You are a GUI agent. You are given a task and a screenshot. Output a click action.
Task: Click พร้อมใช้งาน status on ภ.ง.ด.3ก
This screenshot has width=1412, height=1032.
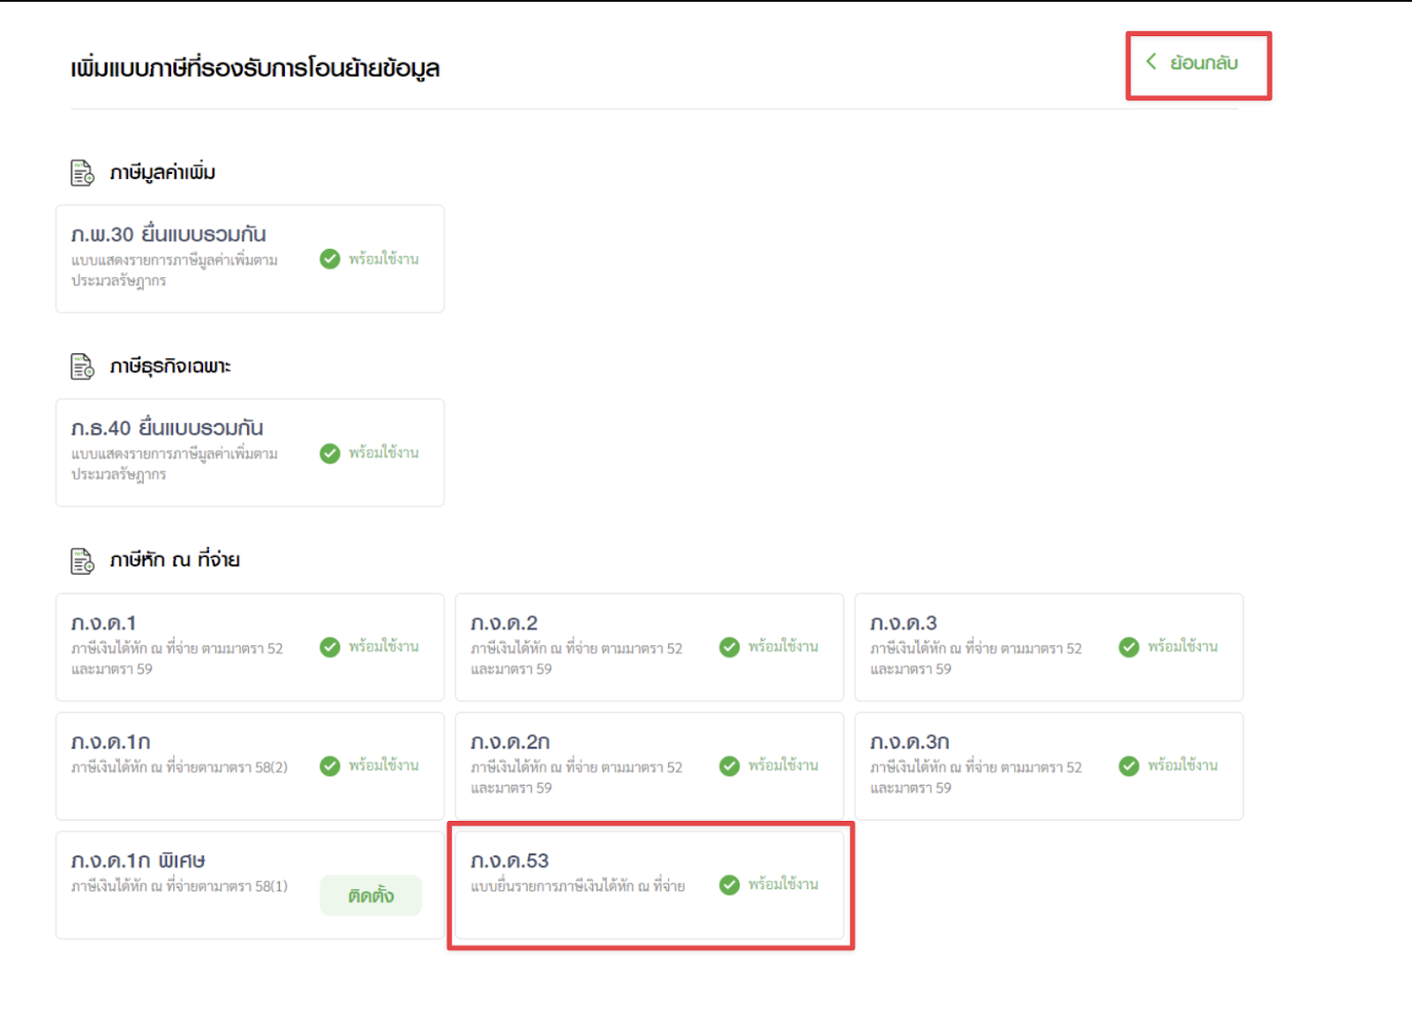pos(1183,765)
